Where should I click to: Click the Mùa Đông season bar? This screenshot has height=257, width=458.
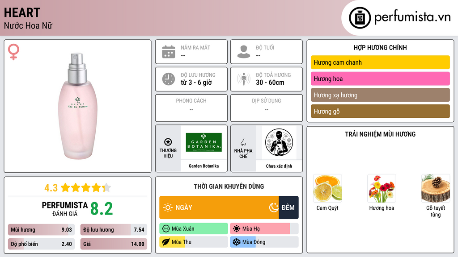coord(264,242)
